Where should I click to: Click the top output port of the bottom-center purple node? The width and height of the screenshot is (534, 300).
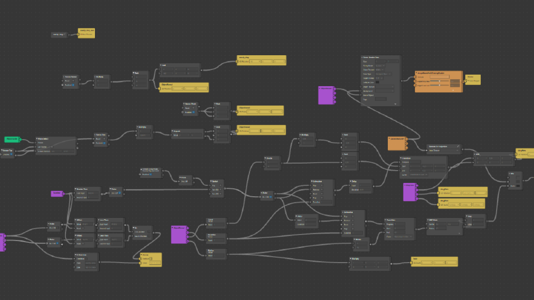(187, 228)
